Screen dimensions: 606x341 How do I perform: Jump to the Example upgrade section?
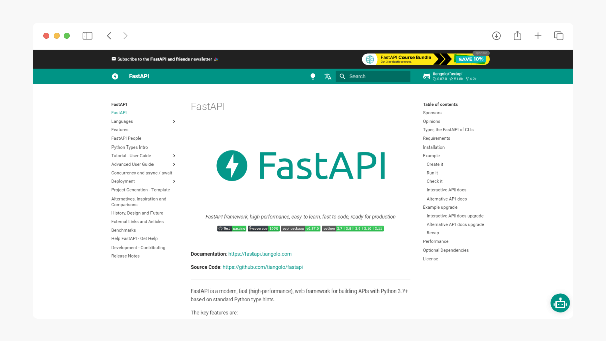440,207
